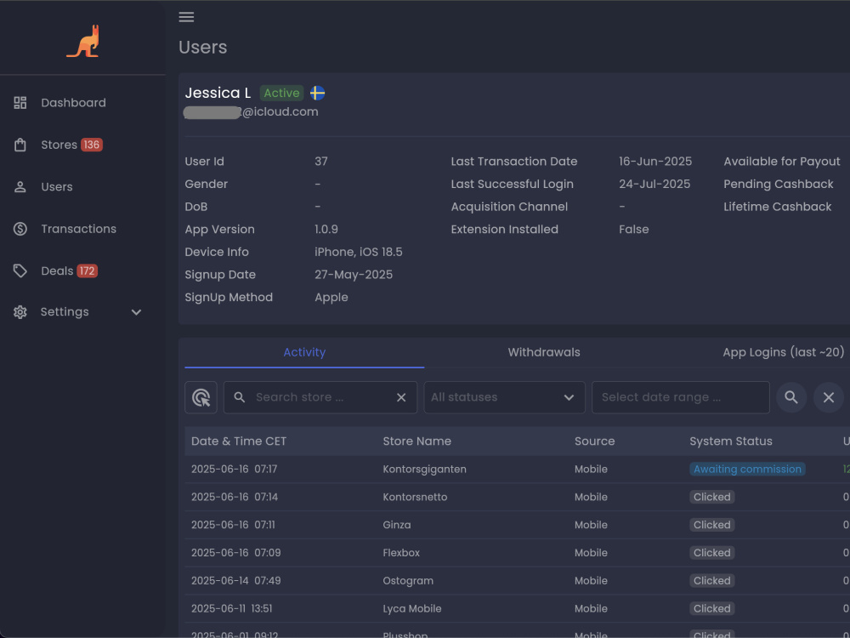The width and height of the screenshot is (850, 638).
Task: Click the user name Jessica L
Action: [x=218, y=93]
